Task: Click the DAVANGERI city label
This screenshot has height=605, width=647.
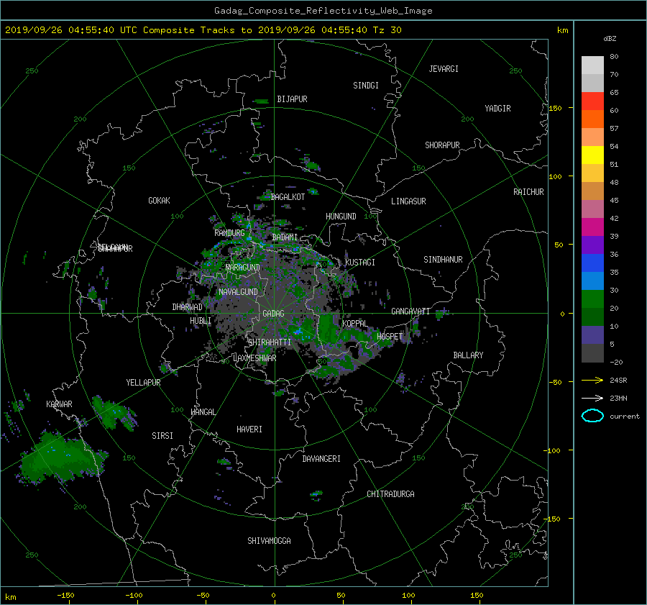Action: tap(321, 459)
